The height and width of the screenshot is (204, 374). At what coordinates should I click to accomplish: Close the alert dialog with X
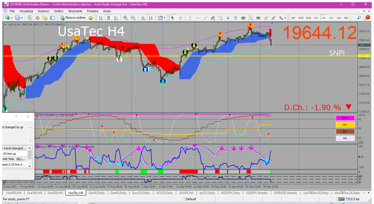tap(28, 117)
